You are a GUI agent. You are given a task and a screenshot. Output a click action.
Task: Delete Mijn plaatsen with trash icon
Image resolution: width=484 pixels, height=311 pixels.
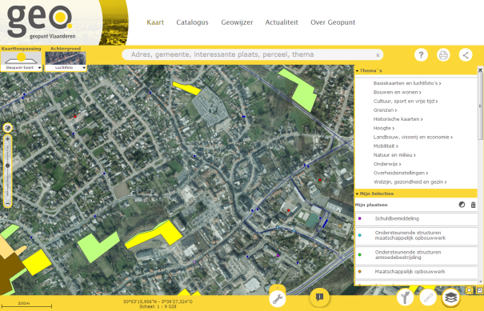click(x=473, y=205)
